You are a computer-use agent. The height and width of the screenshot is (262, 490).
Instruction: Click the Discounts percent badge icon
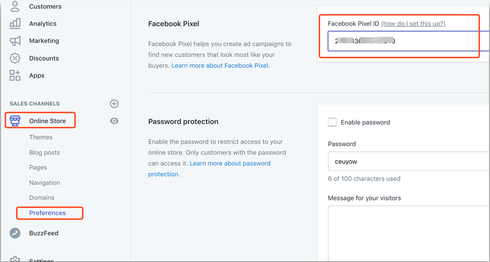(x=14, y=58)
